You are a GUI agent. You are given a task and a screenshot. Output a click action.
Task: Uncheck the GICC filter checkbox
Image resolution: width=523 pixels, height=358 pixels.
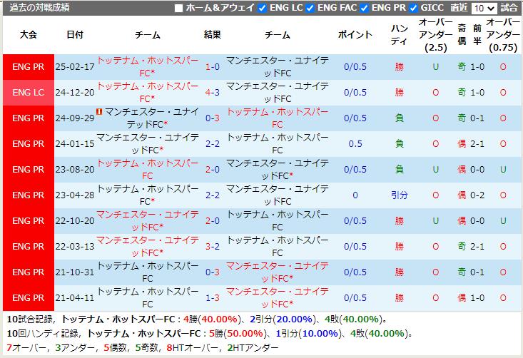(x=413, y=8)
